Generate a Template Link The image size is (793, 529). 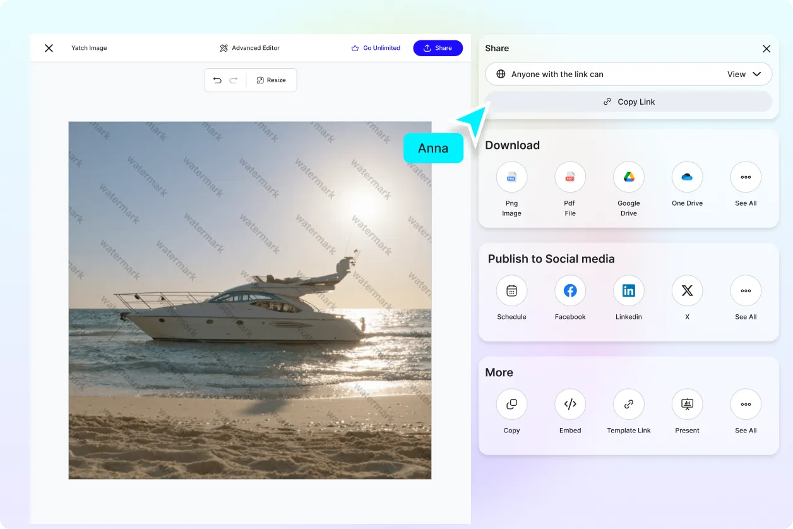pos(628,404)
